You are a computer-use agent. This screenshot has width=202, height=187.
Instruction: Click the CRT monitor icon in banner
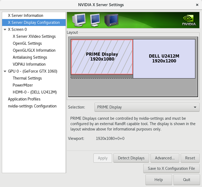111,20
